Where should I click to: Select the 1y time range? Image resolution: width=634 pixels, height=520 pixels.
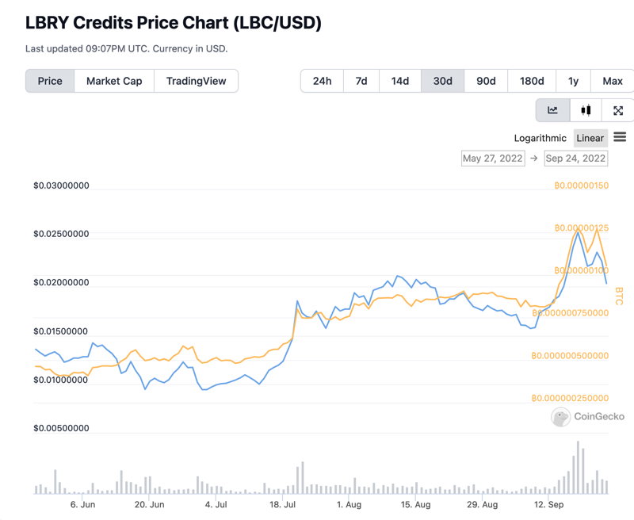(x=573, y=81)
